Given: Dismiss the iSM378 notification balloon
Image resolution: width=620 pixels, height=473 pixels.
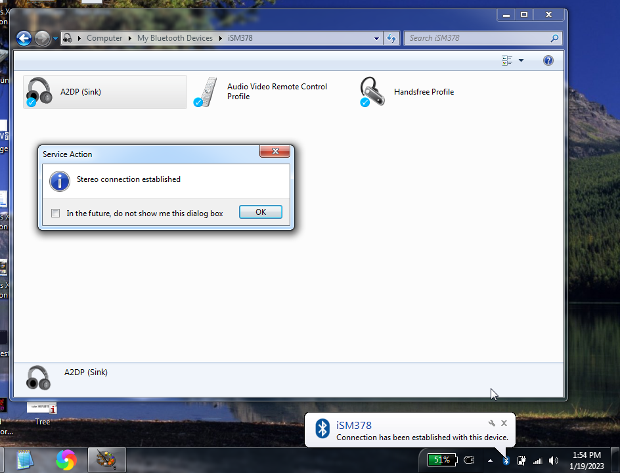Looking at the screenshot, I should tap(504, 423).
